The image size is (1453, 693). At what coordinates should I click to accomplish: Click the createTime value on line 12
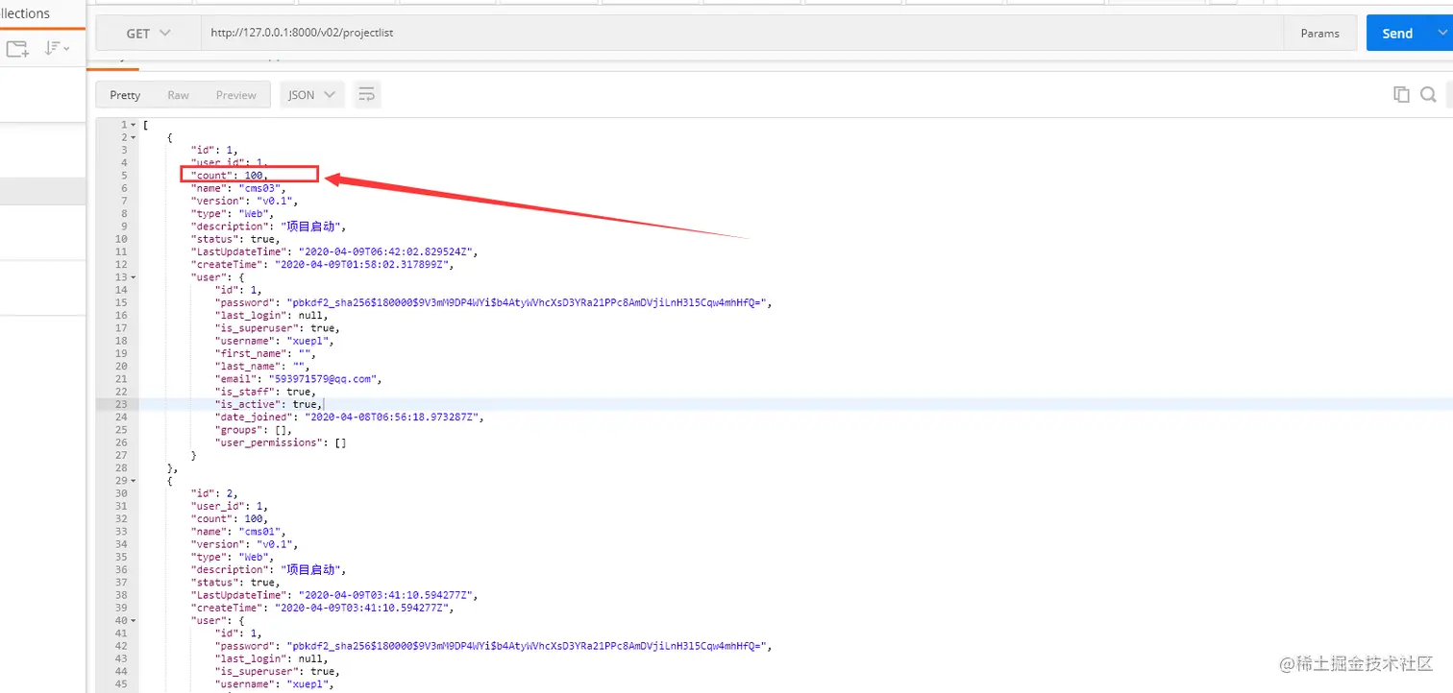[361, 264]
